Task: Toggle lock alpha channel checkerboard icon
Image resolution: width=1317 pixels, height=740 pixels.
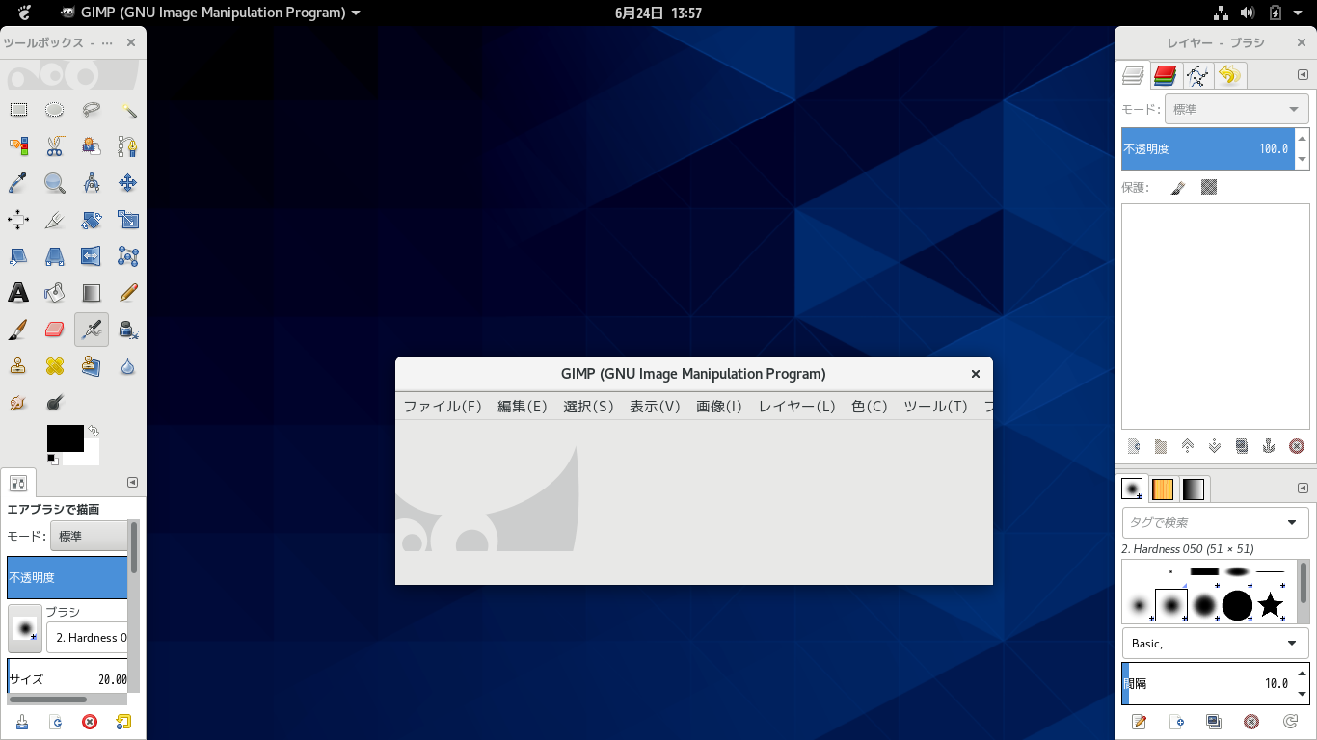Action: pyautogui.click(x=1209, y=187)
